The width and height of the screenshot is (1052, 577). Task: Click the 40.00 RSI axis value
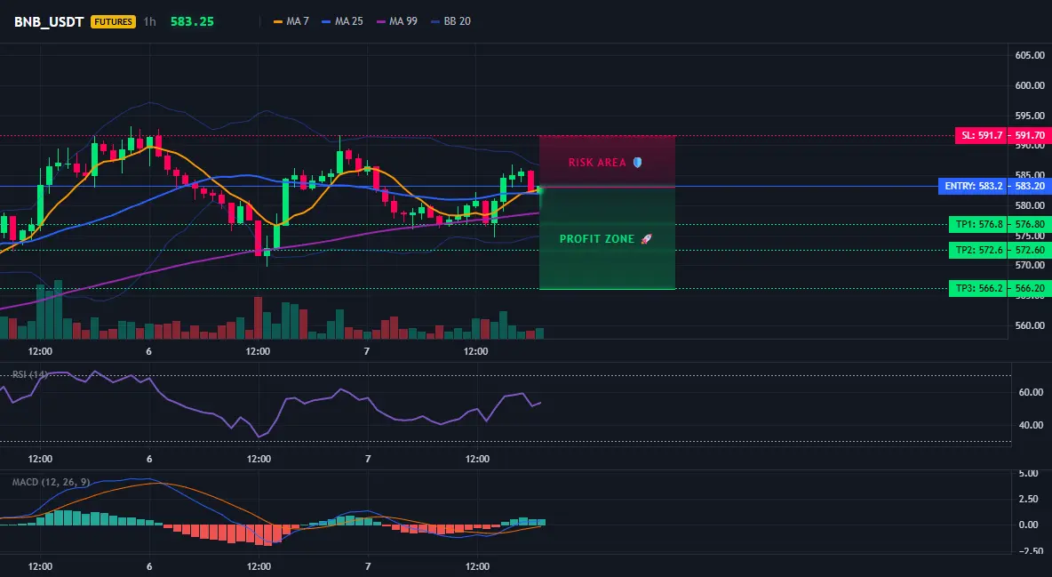click(x=1032, y=425)
